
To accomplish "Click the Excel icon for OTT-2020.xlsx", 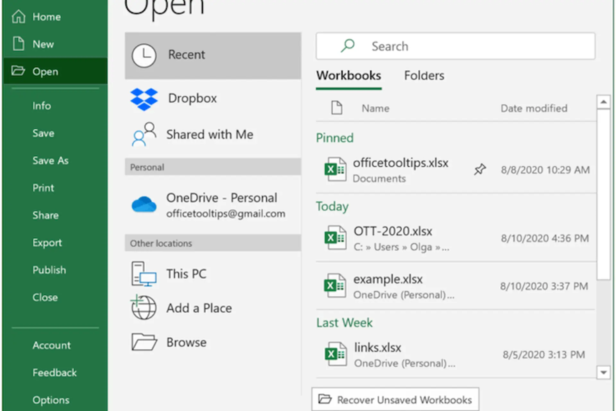I will coord(335,238).
